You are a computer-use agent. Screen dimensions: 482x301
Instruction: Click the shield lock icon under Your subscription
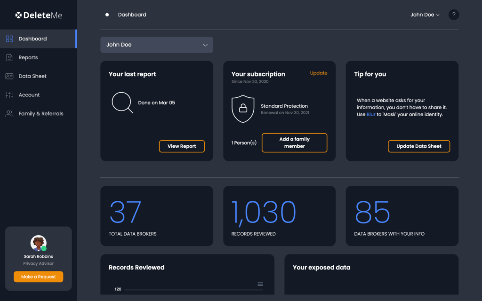tap(243, 109)
